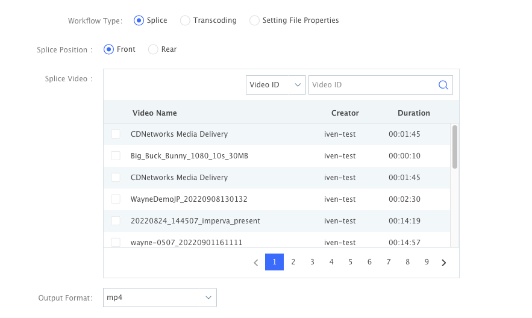Viewport: 532px width, 318px height.
Task: Click WayneDemoJP_20220908130132 name
Action: (x=189, y=199)
